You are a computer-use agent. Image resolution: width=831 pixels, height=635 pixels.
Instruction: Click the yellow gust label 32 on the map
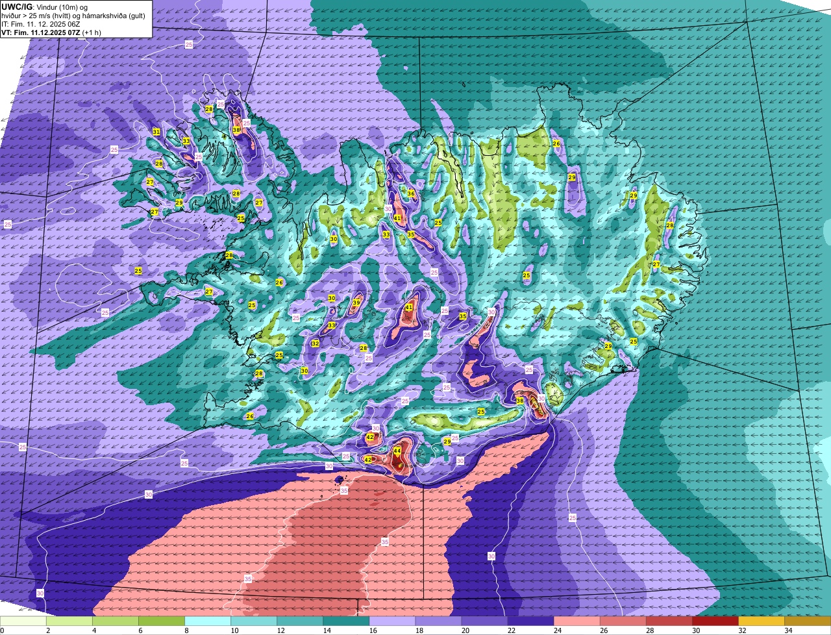tap(315, 343)
